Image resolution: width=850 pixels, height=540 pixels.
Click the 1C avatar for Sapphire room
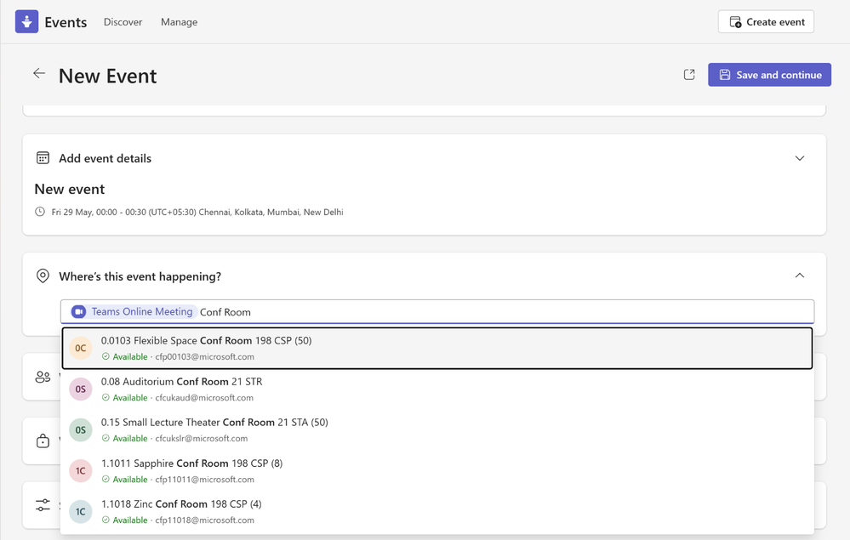(x=81, y=471)
